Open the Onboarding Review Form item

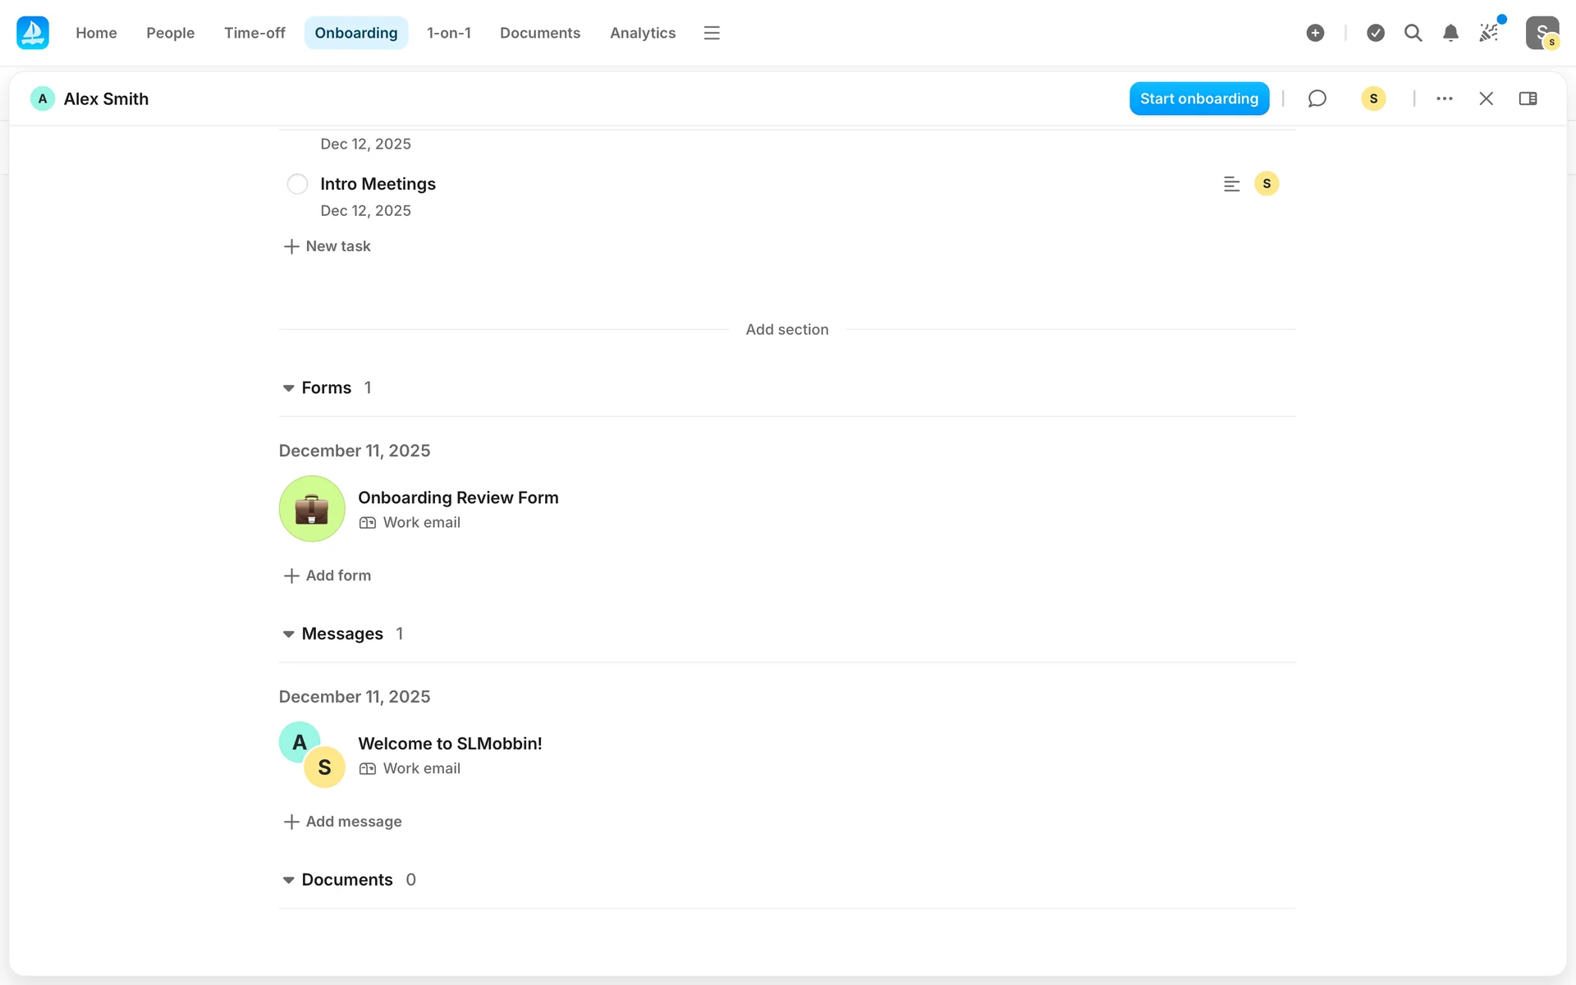(457, 498)
